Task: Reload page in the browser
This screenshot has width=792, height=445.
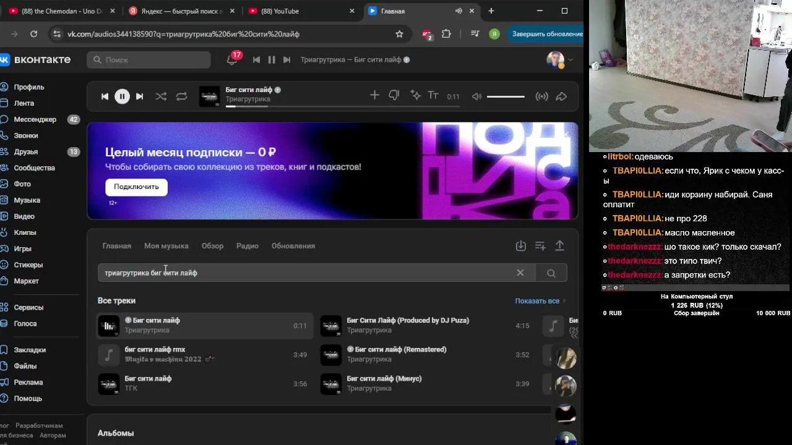Action: point(33,34)
